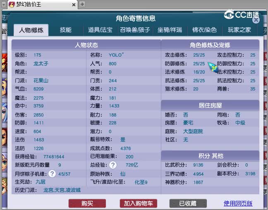Click the 牧场 value 中级
This screenshot has height=210, width=268.
click(x=240, y=123)
